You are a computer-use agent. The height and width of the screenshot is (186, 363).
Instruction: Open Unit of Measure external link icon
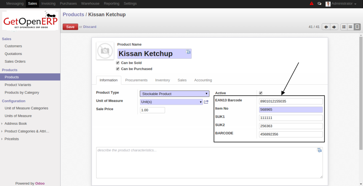206,102
